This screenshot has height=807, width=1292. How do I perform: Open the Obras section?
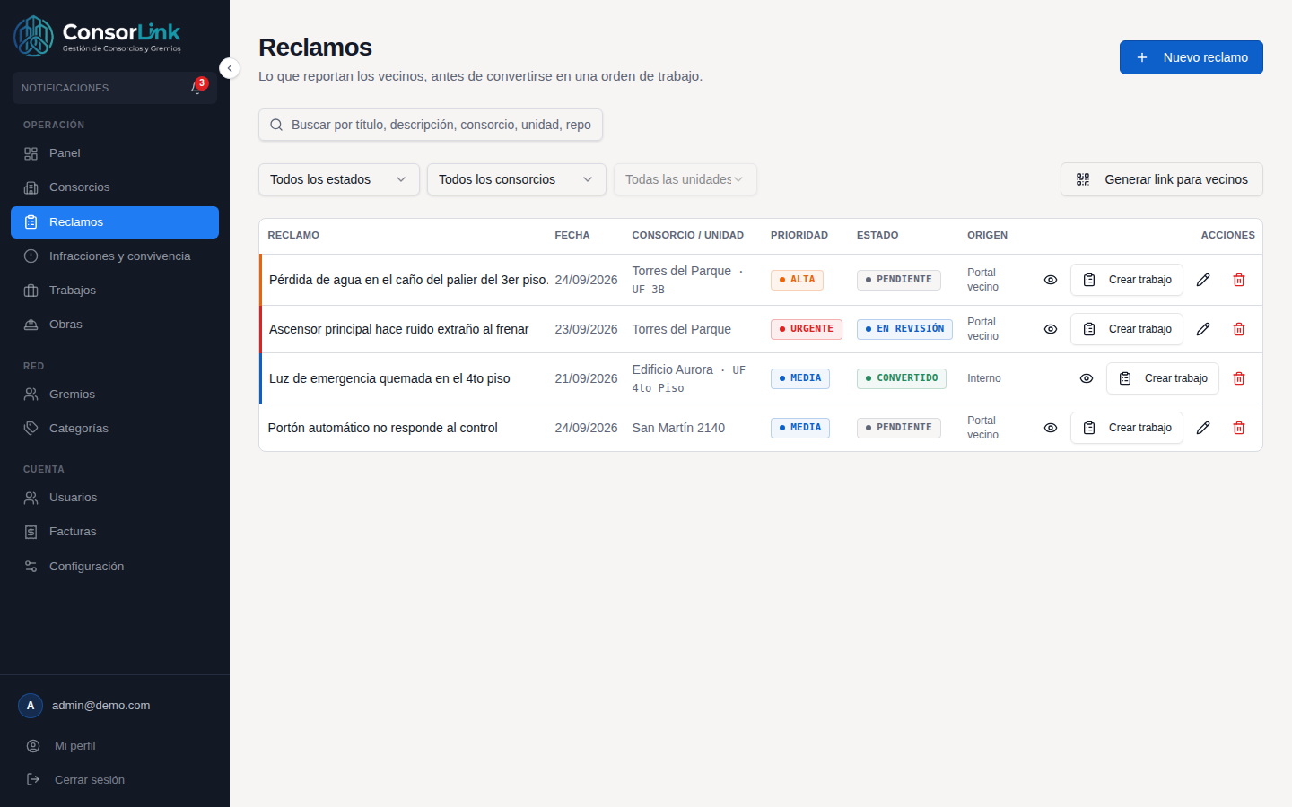tap(115, 325)
